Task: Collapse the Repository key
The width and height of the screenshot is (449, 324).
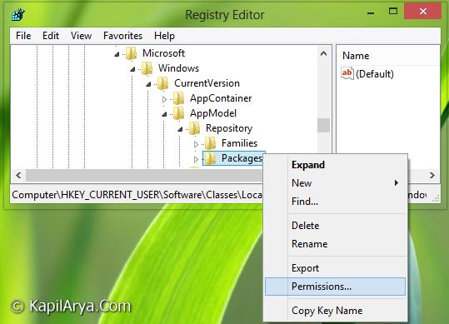Action: [x=180, y=129]
